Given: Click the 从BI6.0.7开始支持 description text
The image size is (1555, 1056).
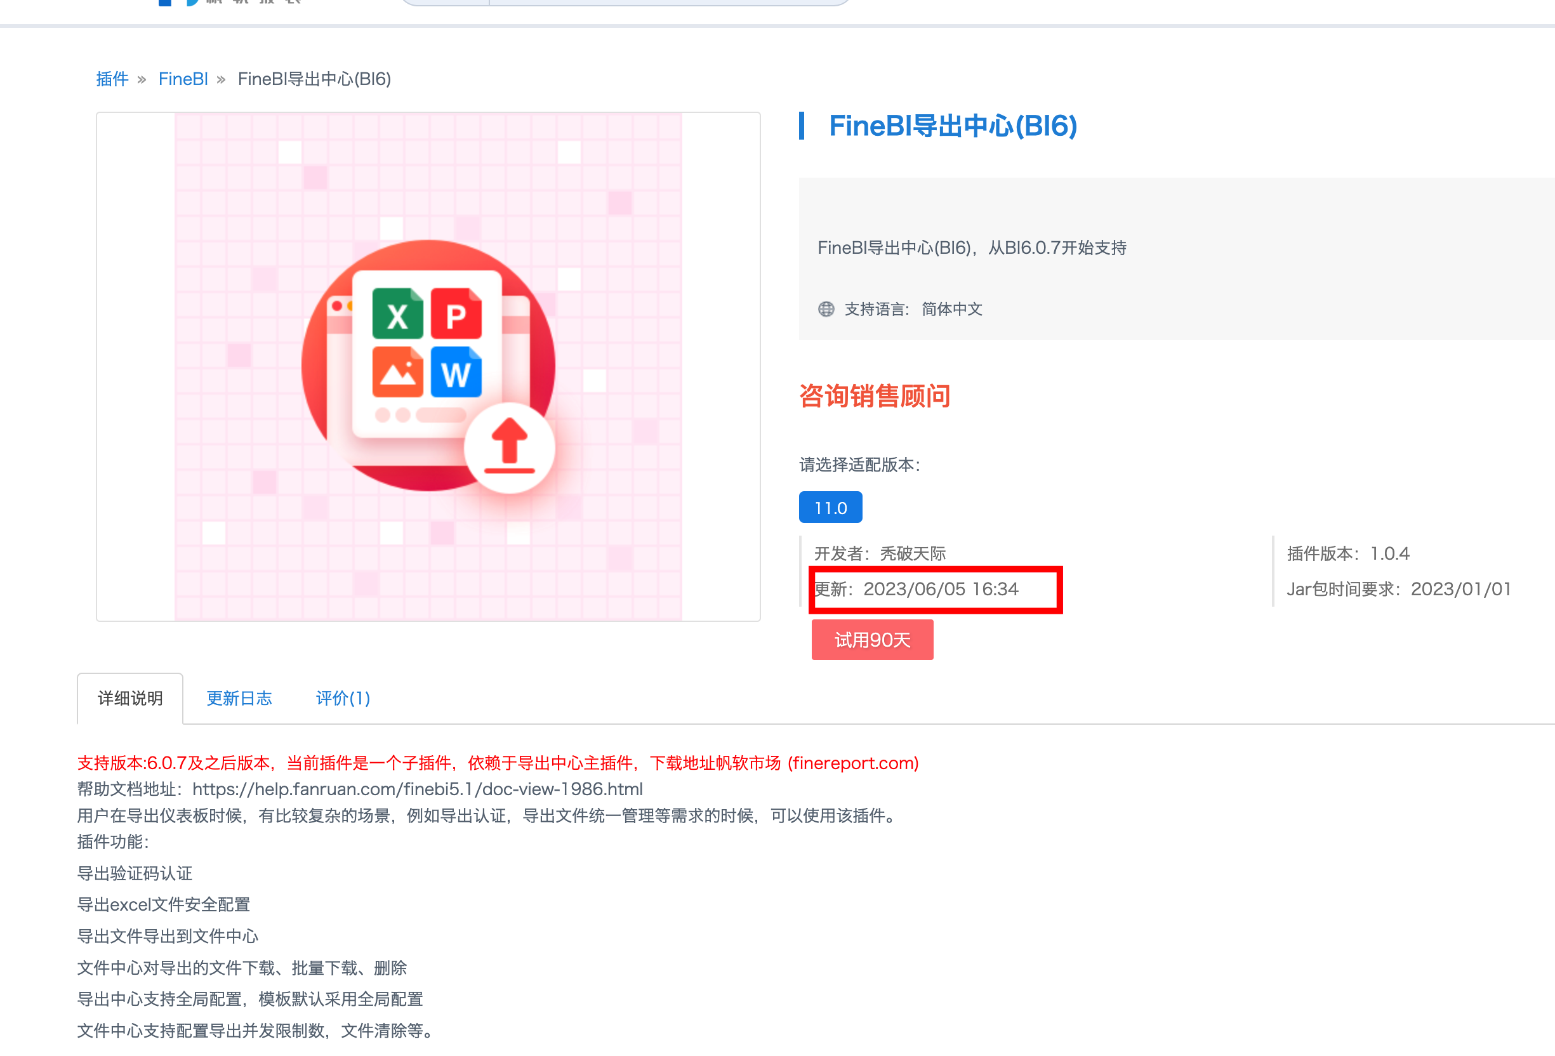Looking at the screenshot, I should tap(1057, 247).
